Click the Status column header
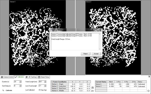 pos(142,82)
